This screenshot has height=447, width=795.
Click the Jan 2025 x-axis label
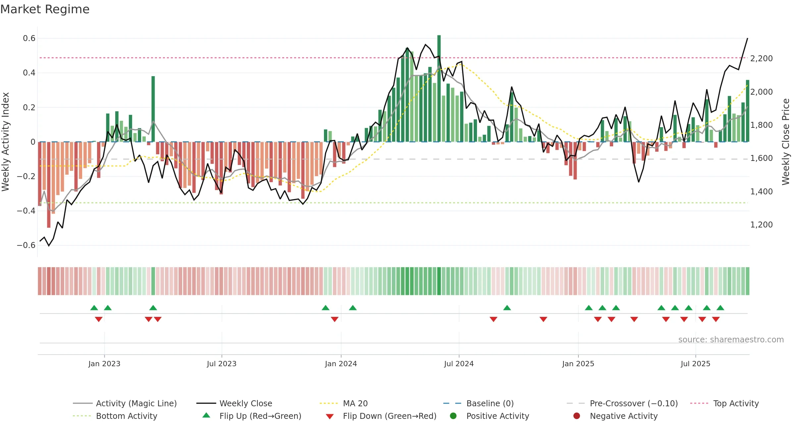578,364
